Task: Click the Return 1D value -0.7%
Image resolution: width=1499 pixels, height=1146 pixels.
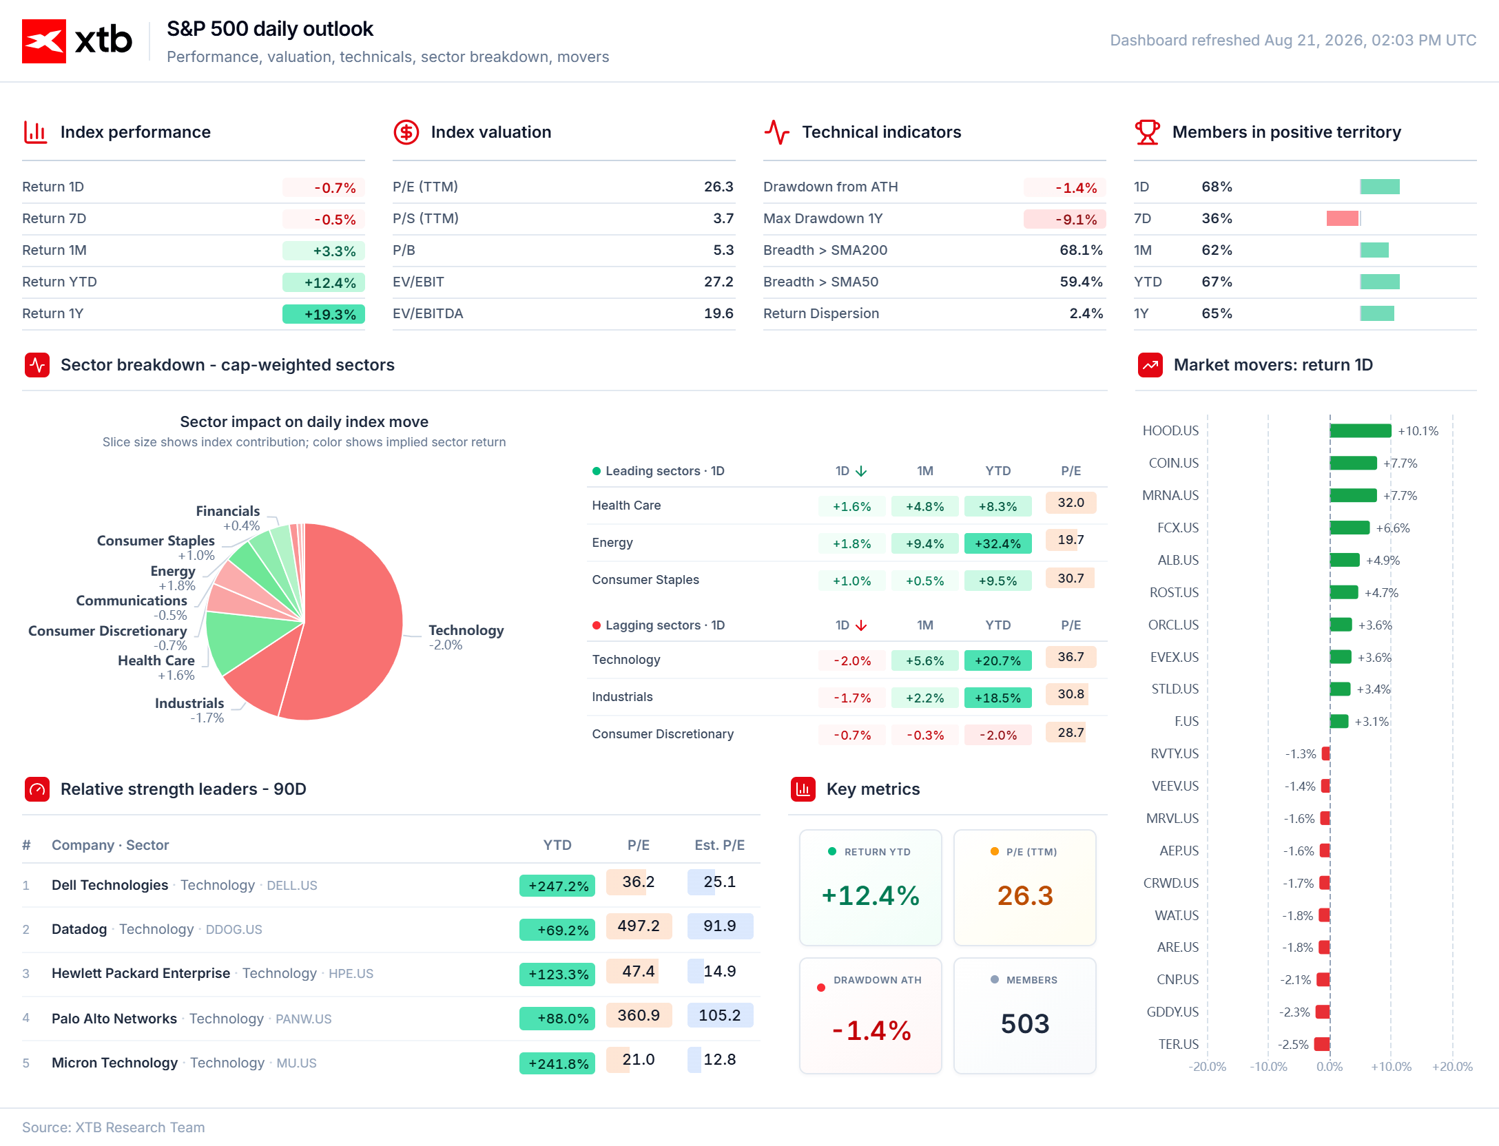Action: (324, 187)
